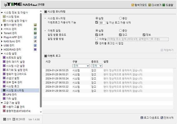Click the 로그 다운로드 download icon
177x124 pixels.
pyautogui.click(x=142, y=118)
